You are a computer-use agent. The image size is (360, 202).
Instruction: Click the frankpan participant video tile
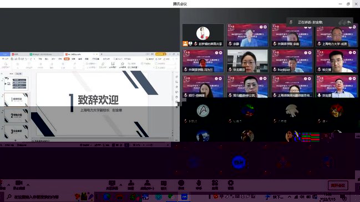tap(292, 61)
